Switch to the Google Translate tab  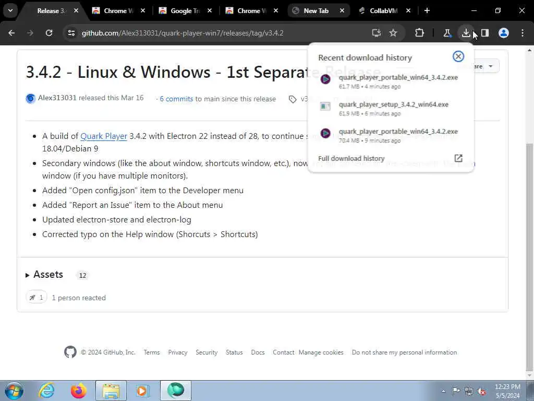(185, 11)
